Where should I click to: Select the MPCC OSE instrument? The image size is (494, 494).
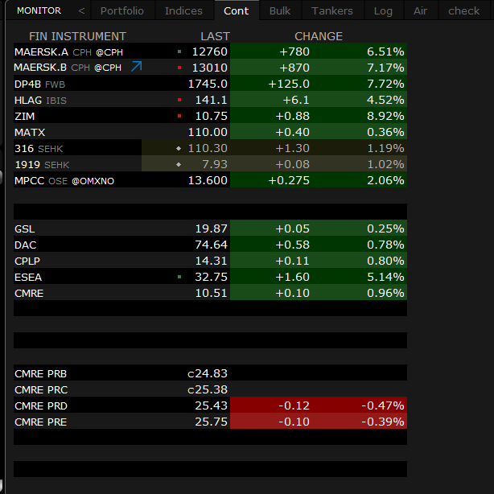pos(64,181)
